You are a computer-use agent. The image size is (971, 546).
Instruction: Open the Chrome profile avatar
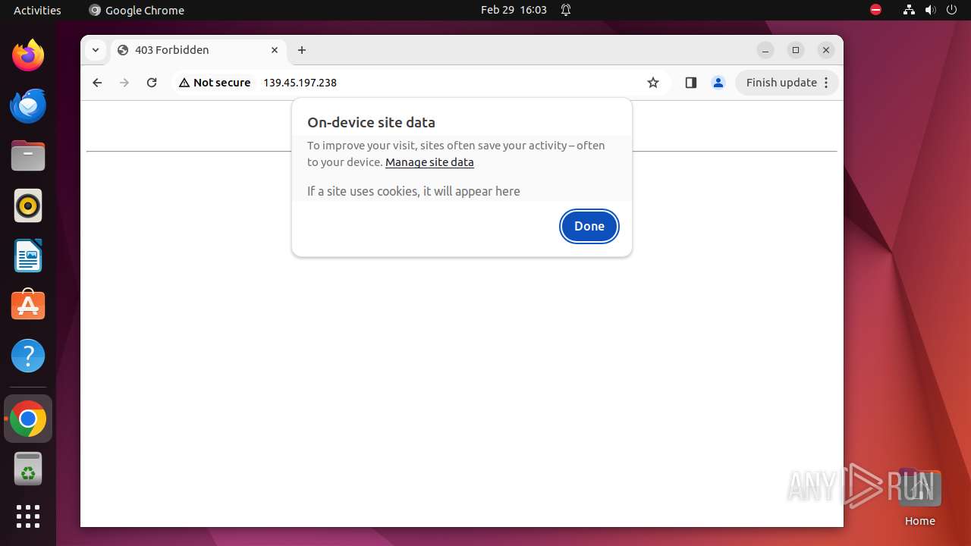[718, 83]
